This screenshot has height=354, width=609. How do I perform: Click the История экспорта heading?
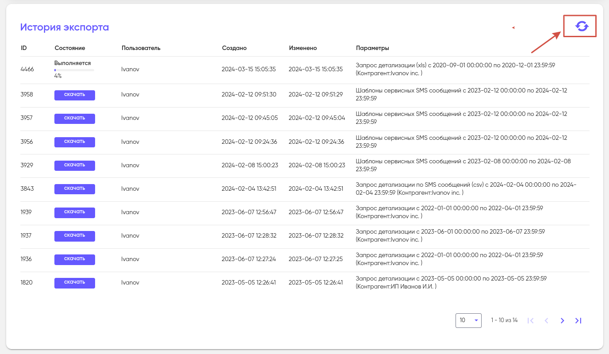click(65, 27)
